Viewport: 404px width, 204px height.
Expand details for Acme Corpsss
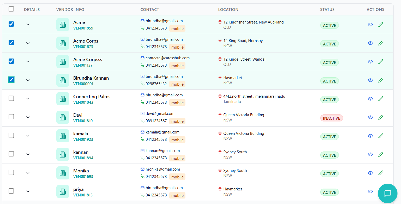coord(28,62)
